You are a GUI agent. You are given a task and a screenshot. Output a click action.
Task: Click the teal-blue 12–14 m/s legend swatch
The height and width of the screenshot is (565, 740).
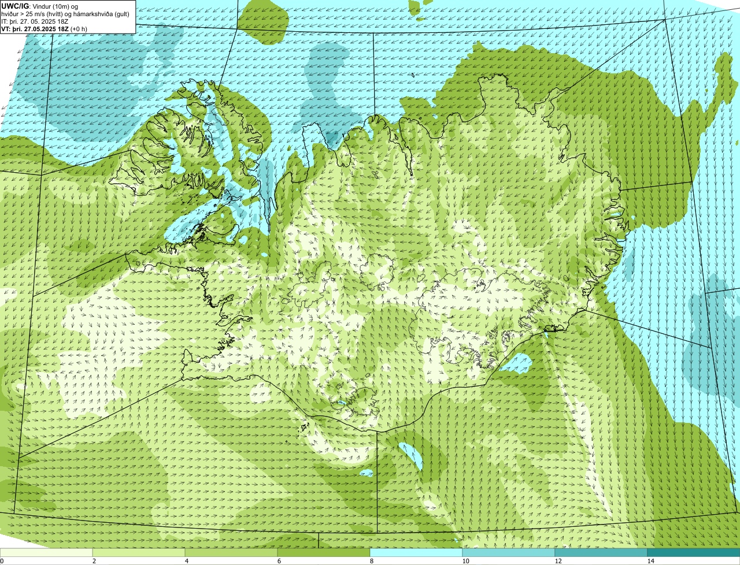pyautogui.click(x=601, y=552)
